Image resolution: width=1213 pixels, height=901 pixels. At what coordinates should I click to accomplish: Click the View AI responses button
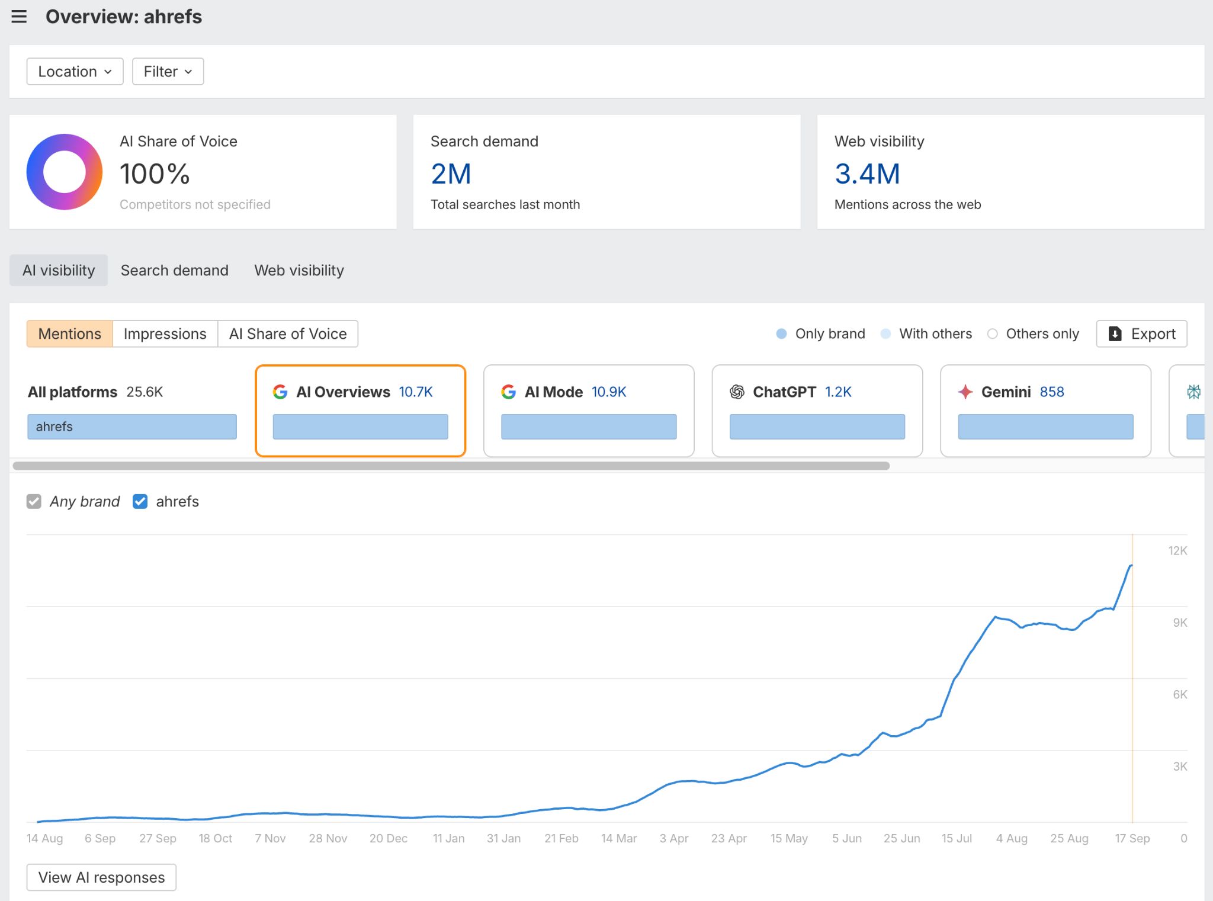click(x=101, y=877)
